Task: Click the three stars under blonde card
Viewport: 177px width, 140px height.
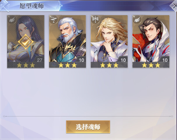Action: pos(109,65)
